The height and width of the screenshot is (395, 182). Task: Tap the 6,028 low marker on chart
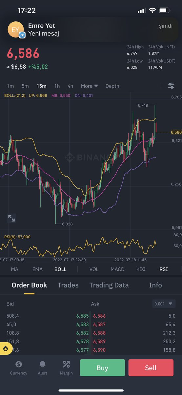(67, 224)
